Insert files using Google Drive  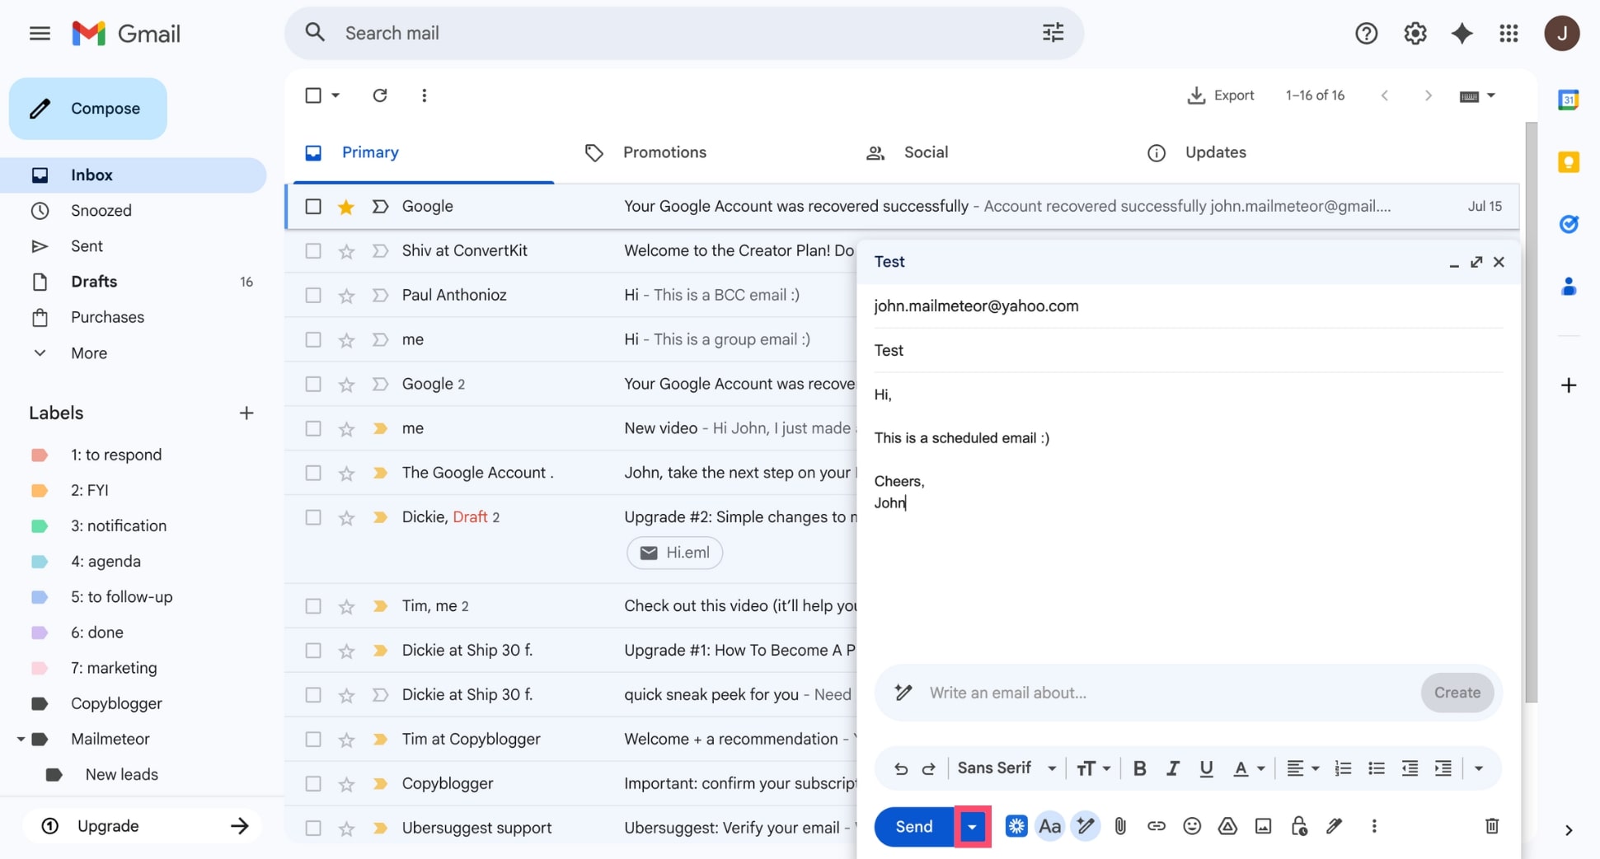pos(1227,826)
